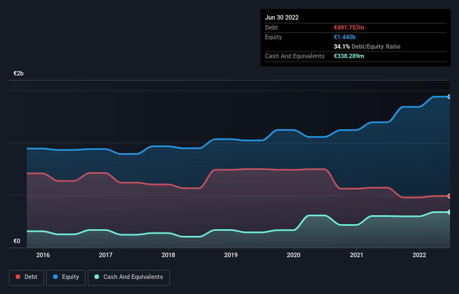Click the 2016 x-axis label
Image resolution: width=459 pixels, height=294 pixels.
click(x=43, y=255)
